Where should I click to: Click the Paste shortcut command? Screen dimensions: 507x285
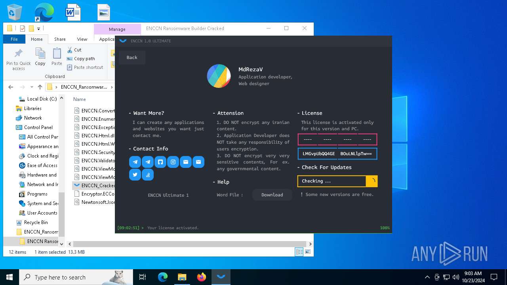coord(85,67)
